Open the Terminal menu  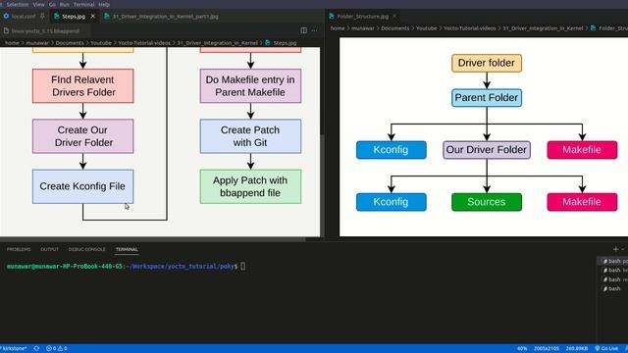[83, 4]
